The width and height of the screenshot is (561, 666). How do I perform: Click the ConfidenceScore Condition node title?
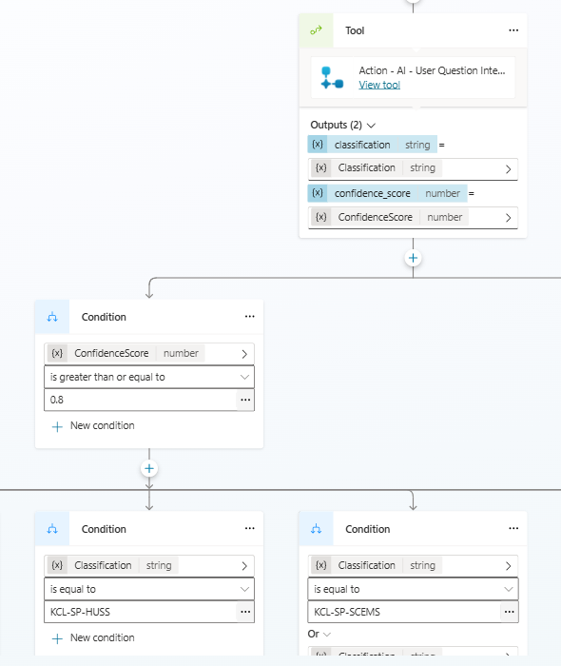(104, 317)
